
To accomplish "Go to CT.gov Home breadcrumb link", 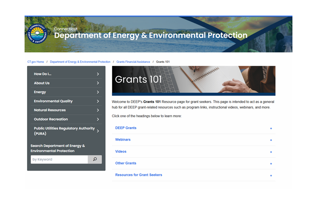I will [x=36, y=62].
